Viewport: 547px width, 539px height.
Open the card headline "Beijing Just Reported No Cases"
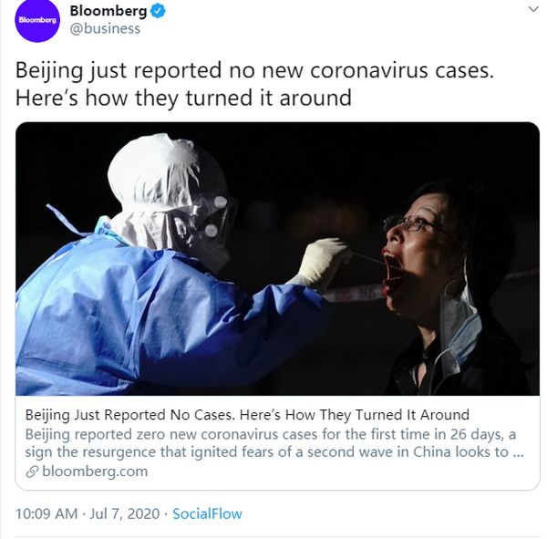pyautogui.click(x=247, y=415)
